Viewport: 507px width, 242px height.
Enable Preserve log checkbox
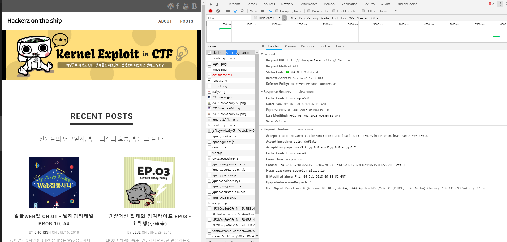click(309, 11)
